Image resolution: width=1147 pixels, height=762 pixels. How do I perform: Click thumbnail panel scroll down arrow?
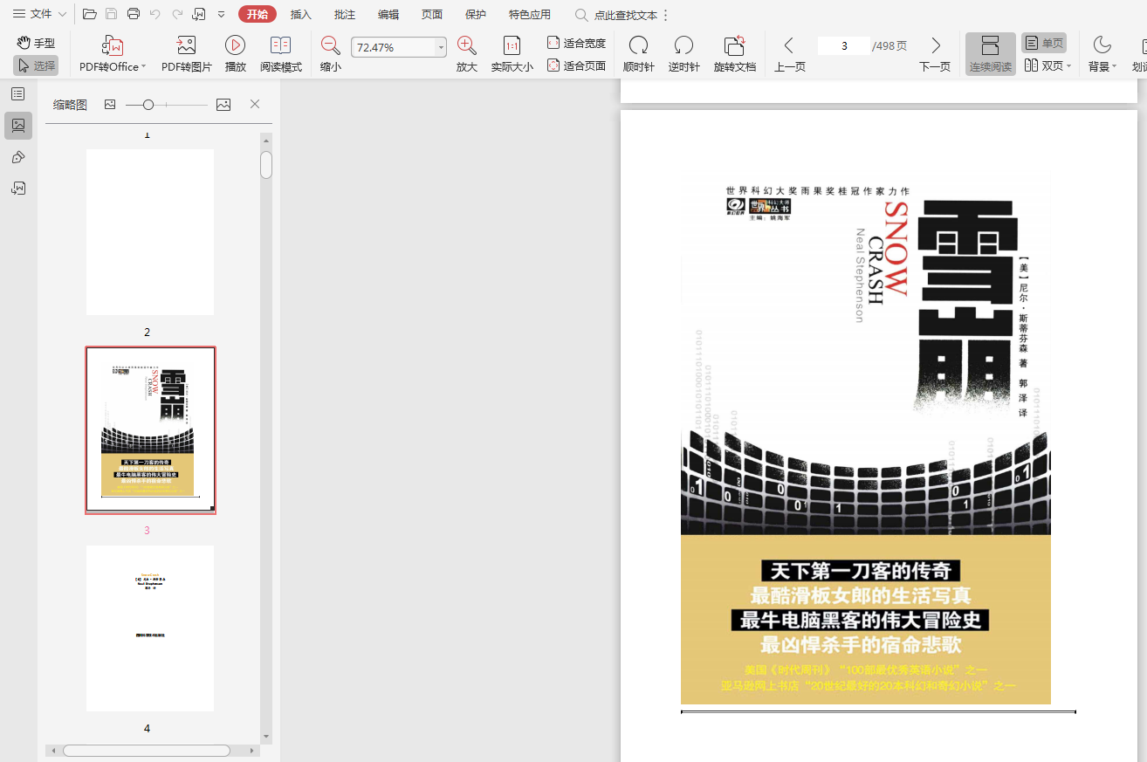point(266,737)
